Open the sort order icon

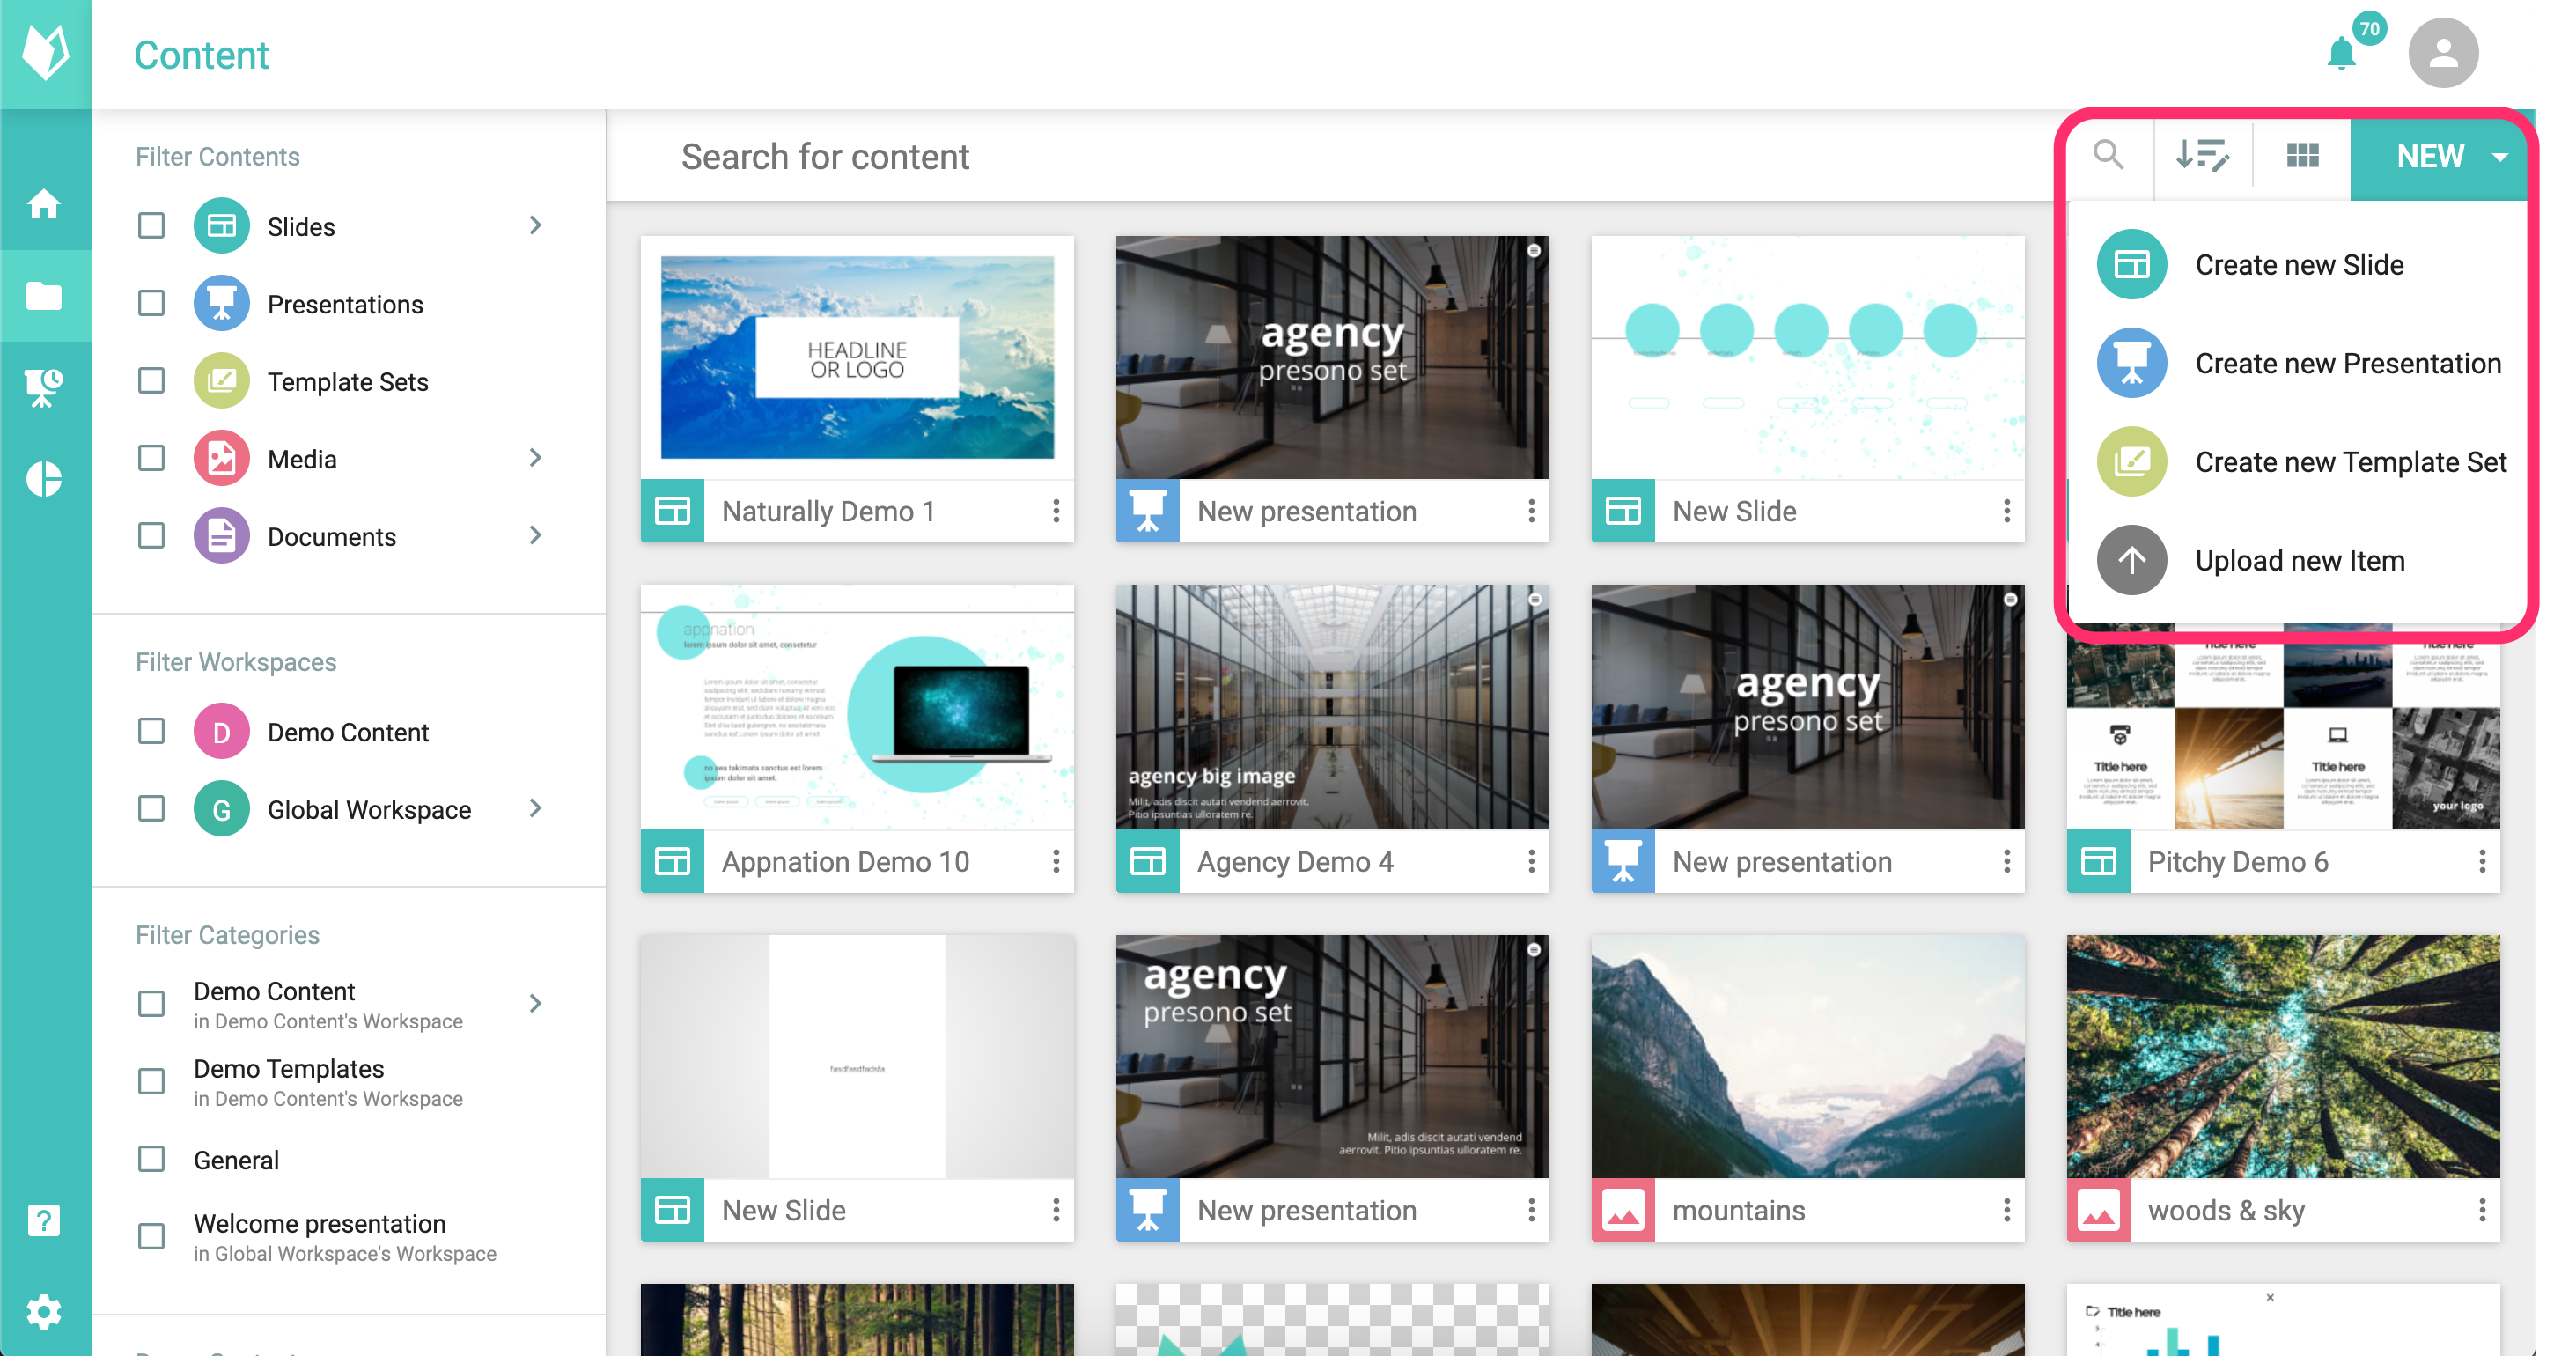pos(2202,155)
